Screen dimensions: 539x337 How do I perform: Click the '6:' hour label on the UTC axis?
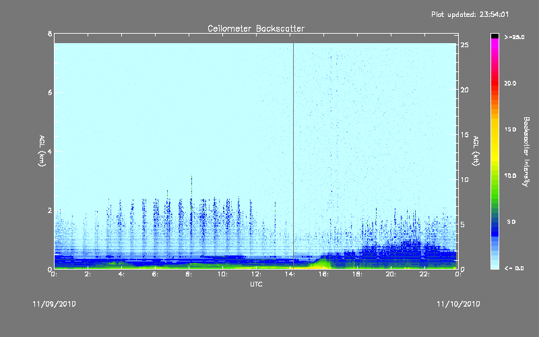pyautogui.click(x=156, y=274)
